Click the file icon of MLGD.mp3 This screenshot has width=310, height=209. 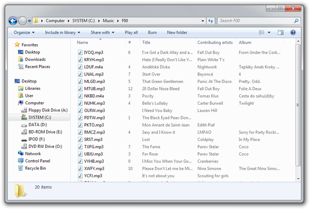80,81
